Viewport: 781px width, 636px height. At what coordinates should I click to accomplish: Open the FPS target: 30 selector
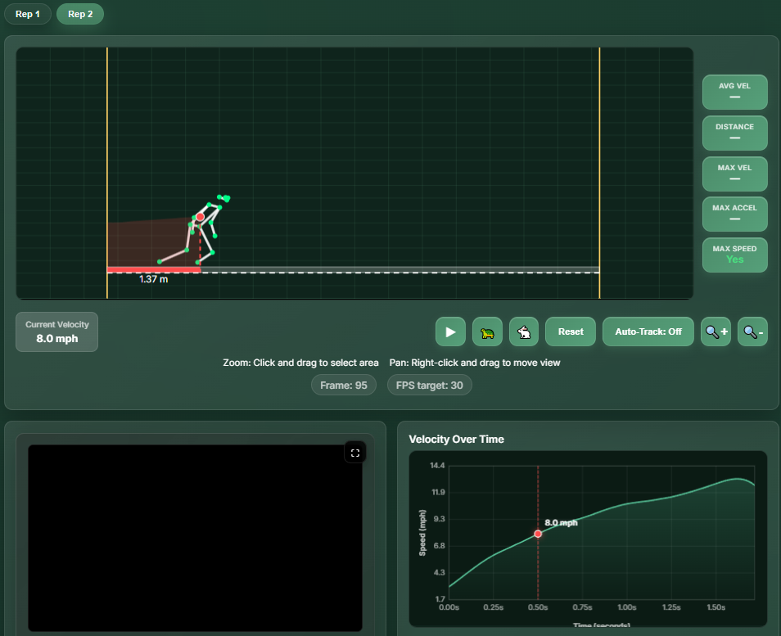click(x=429, y=384)
